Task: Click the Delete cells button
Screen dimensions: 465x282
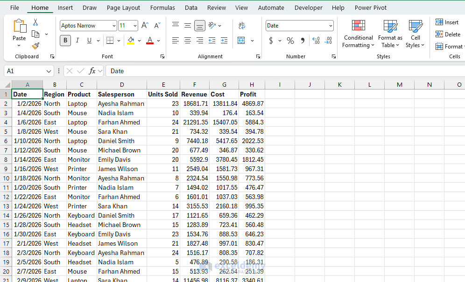Action: (x=448, y=34)
